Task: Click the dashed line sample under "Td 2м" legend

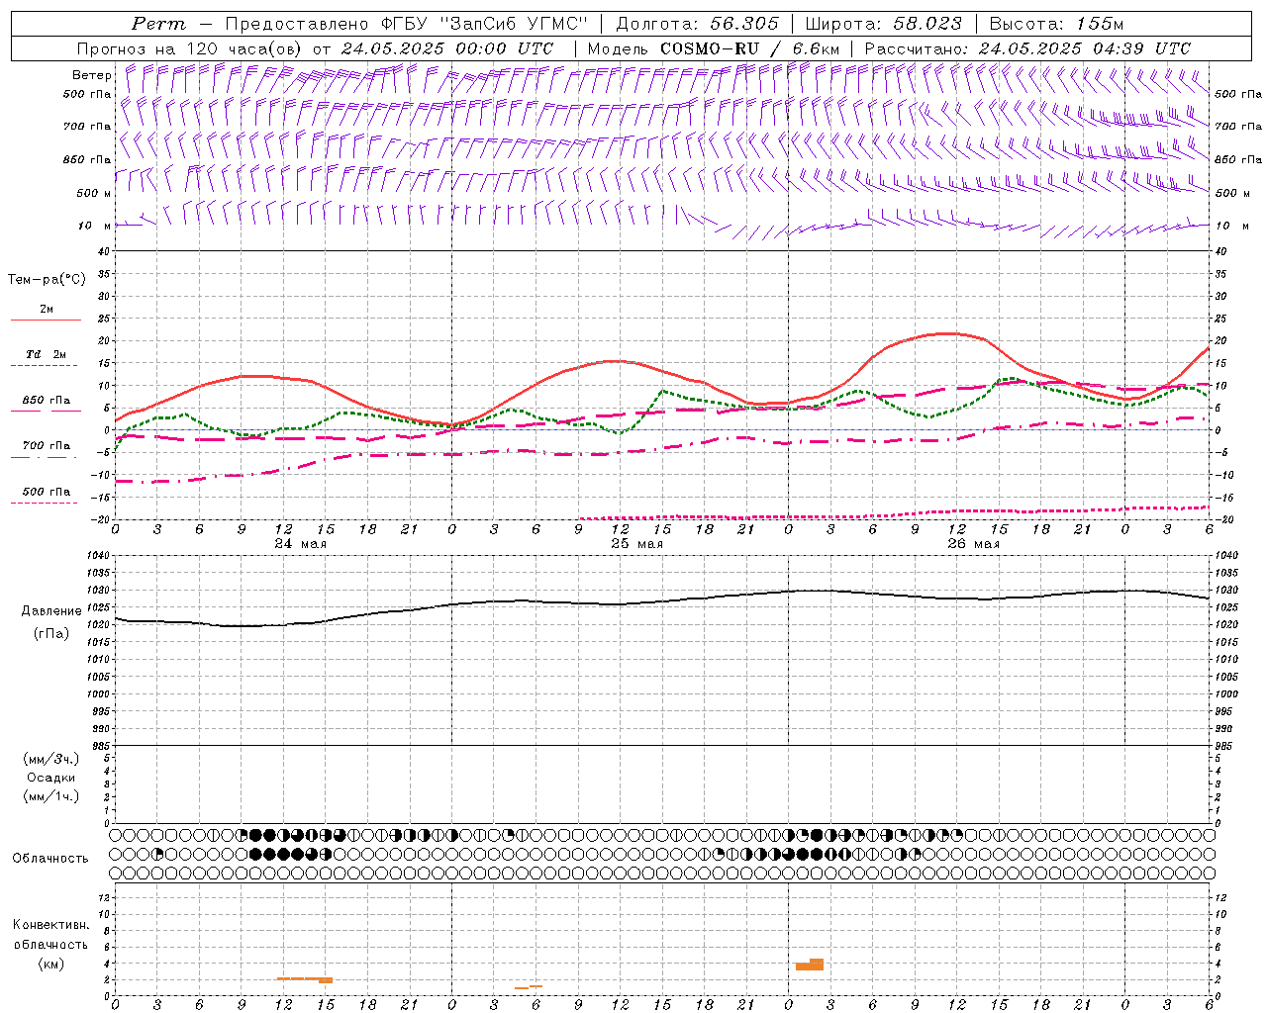Action: (46, 366)
